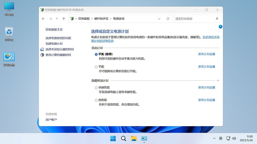Screen dimensions: 257x144
Task: Expand the address bar history dropdown
Action: point(159,19)
